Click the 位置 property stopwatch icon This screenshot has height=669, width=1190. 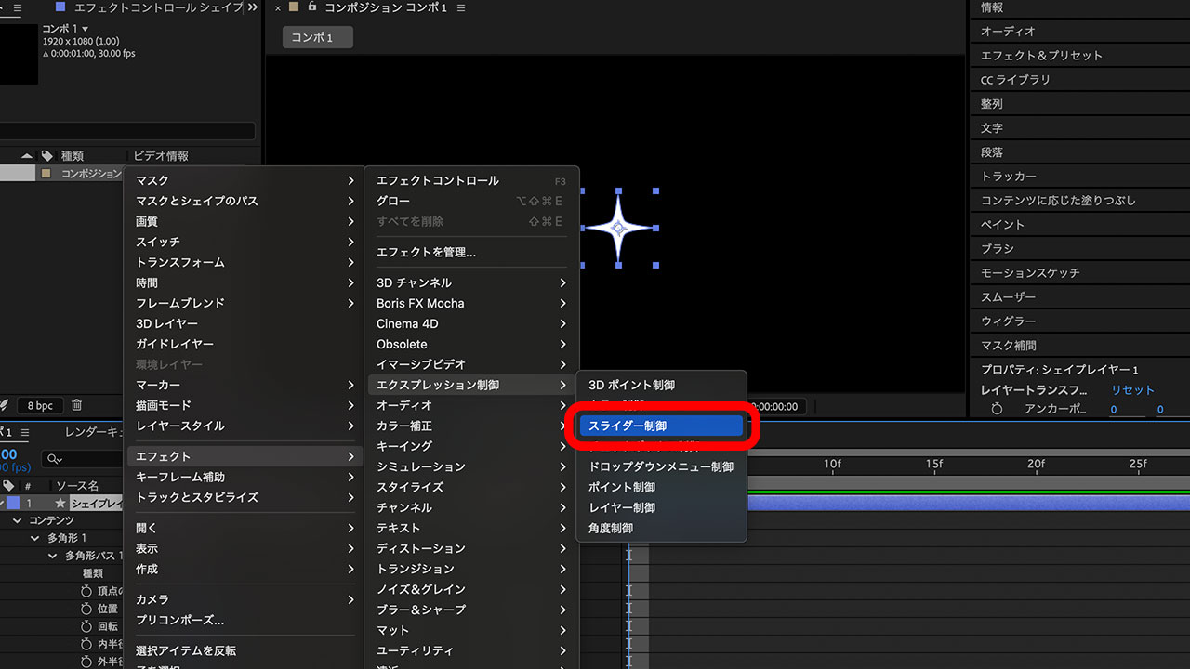coord(86,609)
